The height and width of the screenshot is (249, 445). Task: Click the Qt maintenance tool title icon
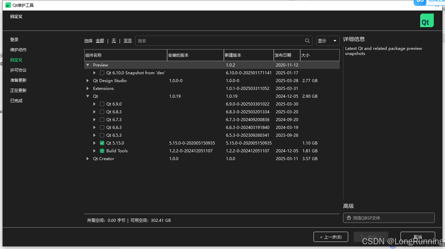pos(8,5)
